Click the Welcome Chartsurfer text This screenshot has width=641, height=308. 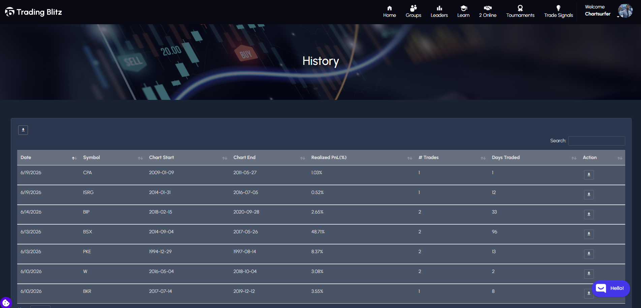[597, 10]
